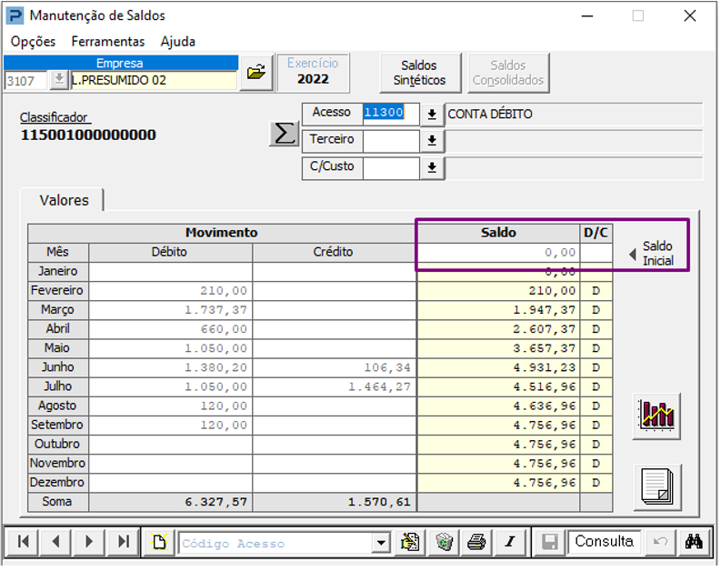Screen dimensions: 721x571
Task: Select the Valores tab
Action: [x=64, y=201]
